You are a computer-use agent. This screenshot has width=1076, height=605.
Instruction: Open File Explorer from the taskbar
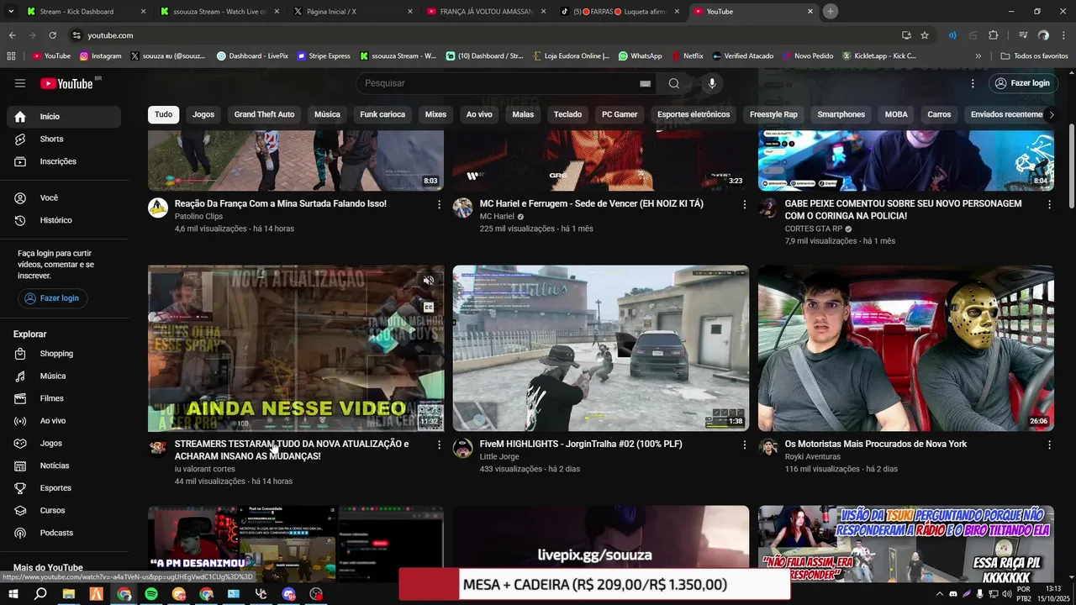click(69, 594)
